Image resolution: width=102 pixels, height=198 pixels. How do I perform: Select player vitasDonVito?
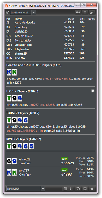[x=23, y=45]
